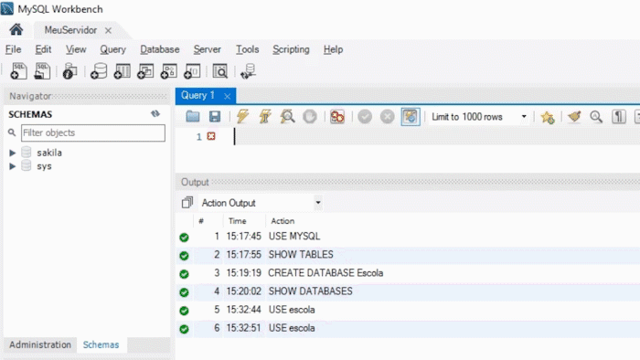Close the Query 1 tab

tap(228, 96)
